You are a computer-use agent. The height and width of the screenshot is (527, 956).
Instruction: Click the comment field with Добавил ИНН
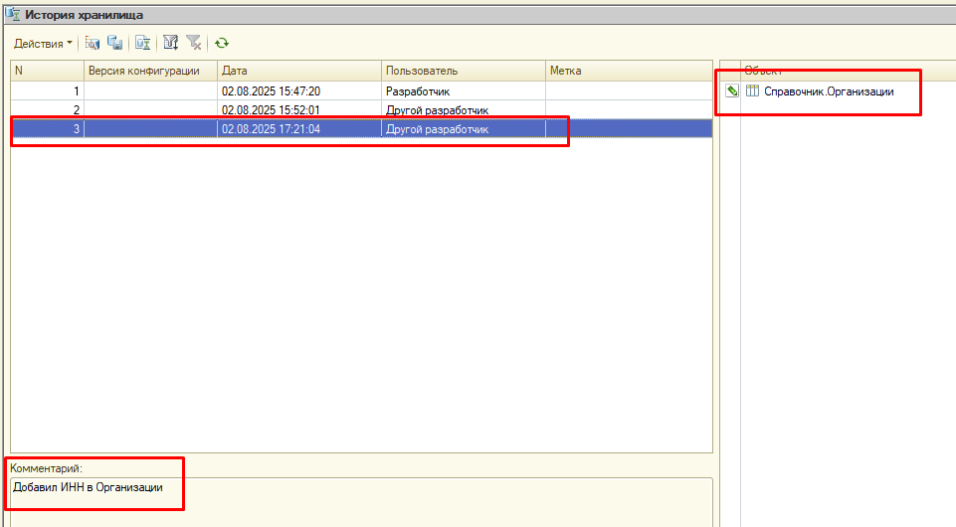(x=361, y=502)
